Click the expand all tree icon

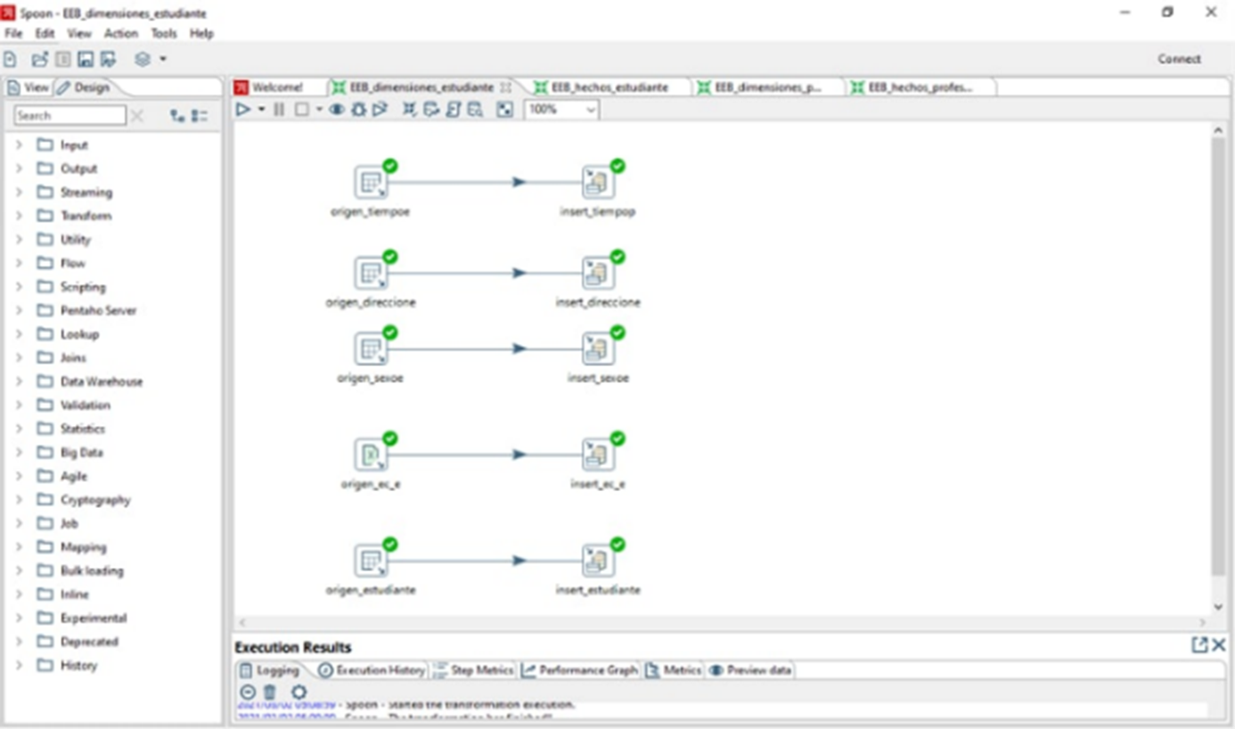click(x=177, y=116)
